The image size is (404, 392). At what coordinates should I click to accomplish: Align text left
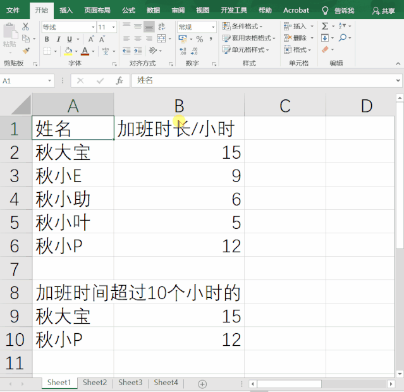click(x=126, y=39)
